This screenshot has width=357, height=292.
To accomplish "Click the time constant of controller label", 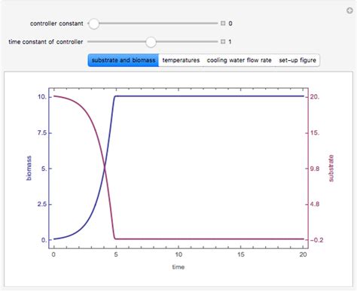I will click(46, 41).
